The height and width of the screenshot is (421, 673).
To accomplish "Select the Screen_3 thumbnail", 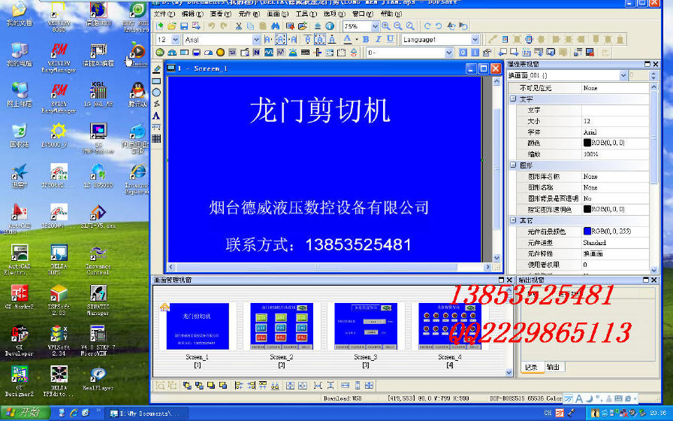I will tap(365, 326).
